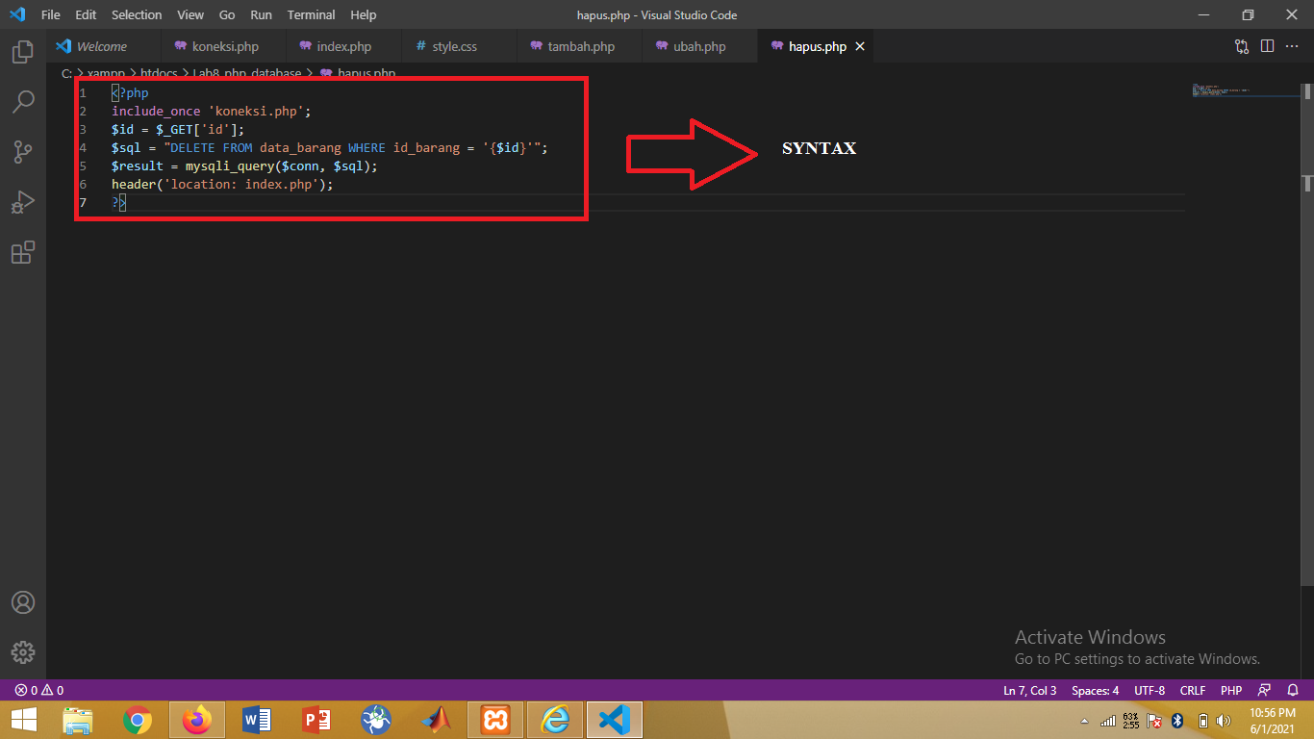1314x739 pixels.
Task: Open the Run and Debug view
Action: point(22,201)
